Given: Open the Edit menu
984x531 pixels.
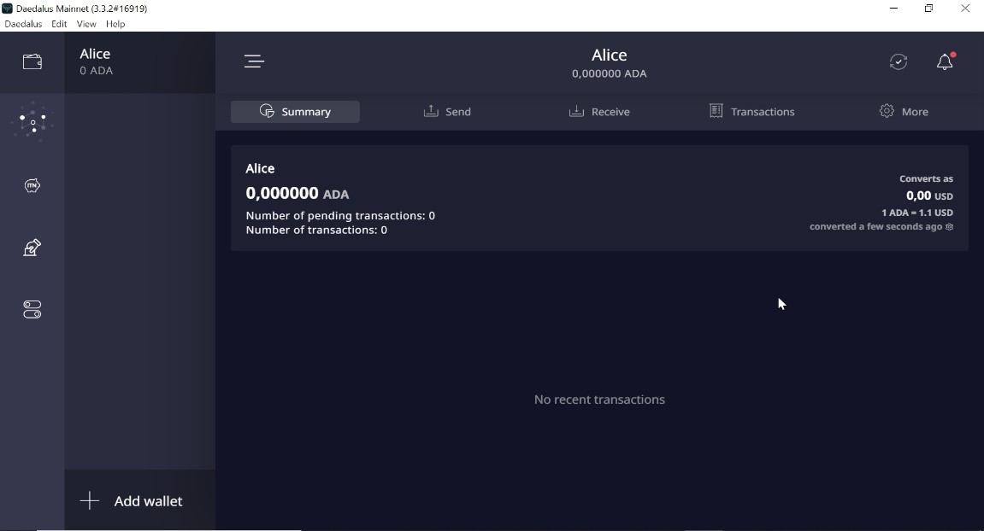Looking at the screenshot, I should click(x=59, y=24).
